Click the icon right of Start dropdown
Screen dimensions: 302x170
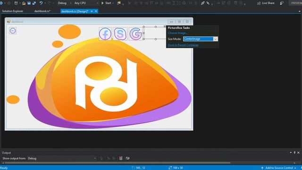pyautogui.click(x=119, y=3)
